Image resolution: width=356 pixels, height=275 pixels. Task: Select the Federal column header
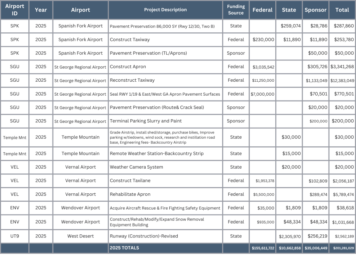(262, 10)
